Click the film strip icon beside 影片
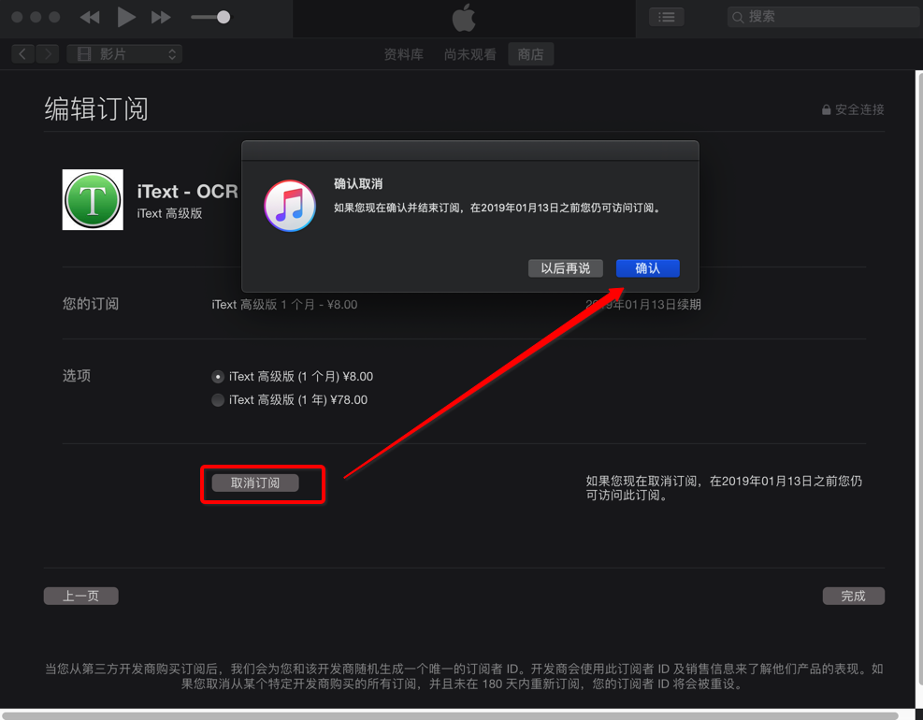The width and height of the screenshot is (923, 720). coord(84,54)
